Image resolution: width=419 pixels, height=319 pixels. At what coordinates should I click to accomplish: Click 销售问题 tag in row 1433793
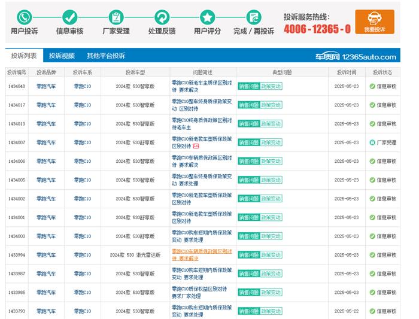[x=249, y=311]
